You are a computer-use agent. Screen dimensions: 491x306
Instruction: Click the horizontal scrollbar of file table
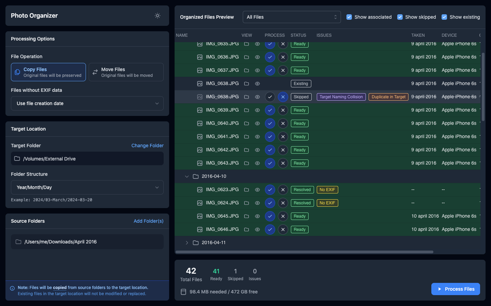tap(304, 252)
